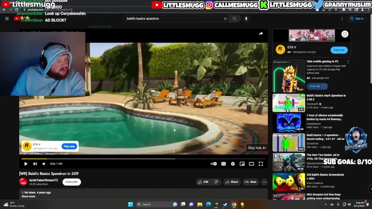The image size is (372, 209).
Task: Open the Task View icon in the taskbar
Action: click(x=183, y=204)
